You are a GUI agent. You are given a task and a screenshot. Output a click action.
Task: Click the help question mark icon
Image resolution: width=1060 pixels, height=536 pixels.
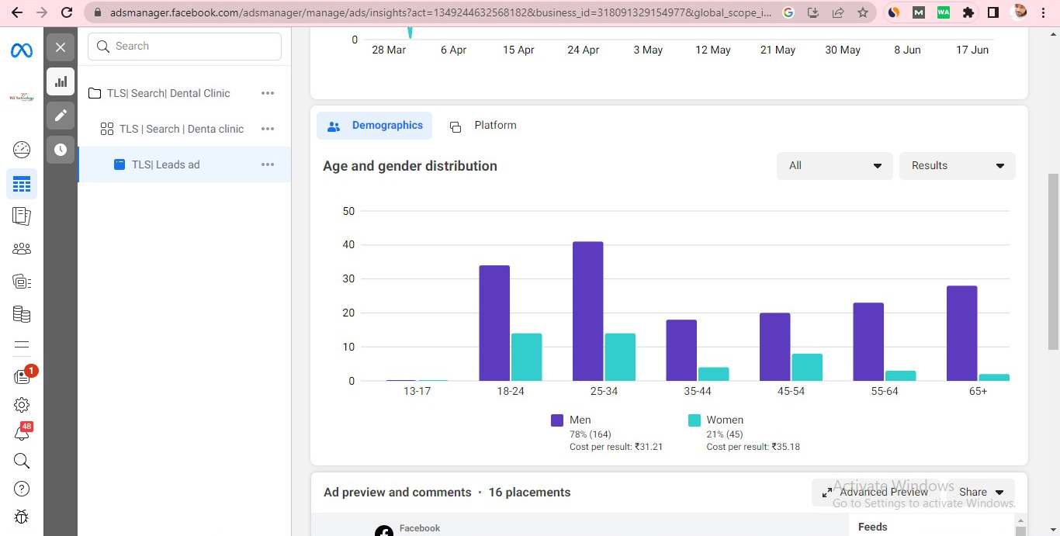click(x=22, y=489)
